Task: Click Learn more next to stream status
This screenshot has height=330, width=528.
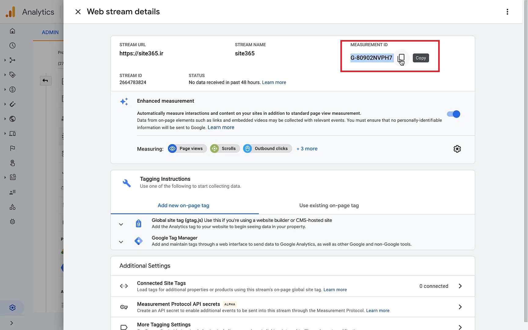Action: click(274, 82)
